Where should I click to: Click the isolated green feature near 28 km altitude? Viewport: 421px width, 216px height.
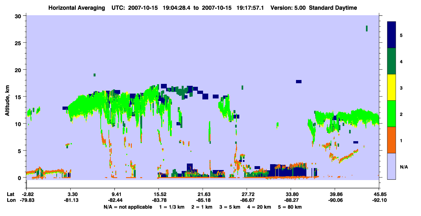point(367,28)
